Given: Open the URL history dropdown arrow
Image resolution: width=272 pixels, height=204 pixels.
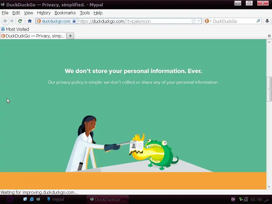Looking at the screenshot, I should click(x=199, y=21).
